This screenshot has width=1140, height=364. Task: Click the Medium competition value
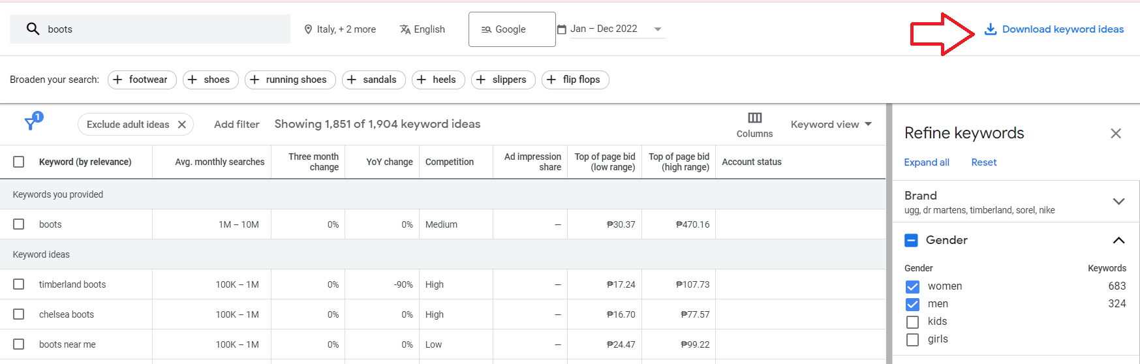pos(441,224)
